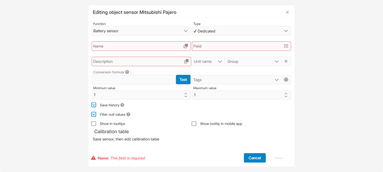This screenshot has width=383, height=172.
Task: Click the Save history help icon
Action: coord(122,105)
